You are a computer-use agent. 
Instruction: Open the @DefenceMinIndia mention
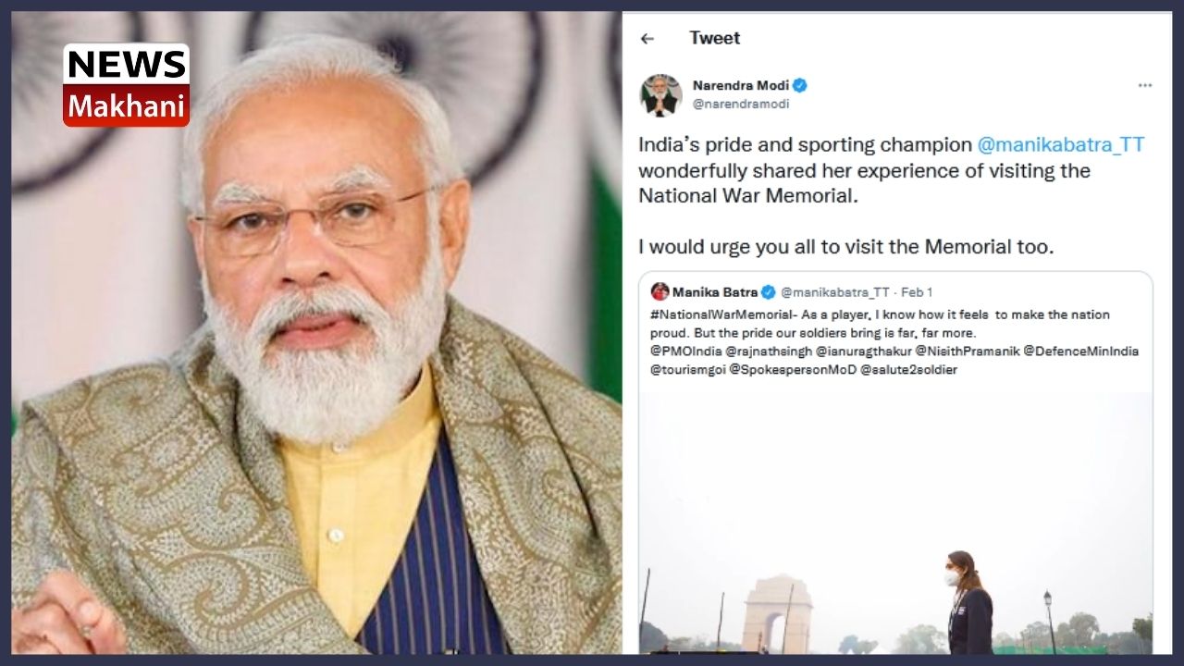coord(1082,351)
